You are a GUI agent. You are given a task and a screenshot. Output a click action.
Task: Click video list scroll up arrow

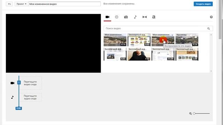tap(211, 35)
